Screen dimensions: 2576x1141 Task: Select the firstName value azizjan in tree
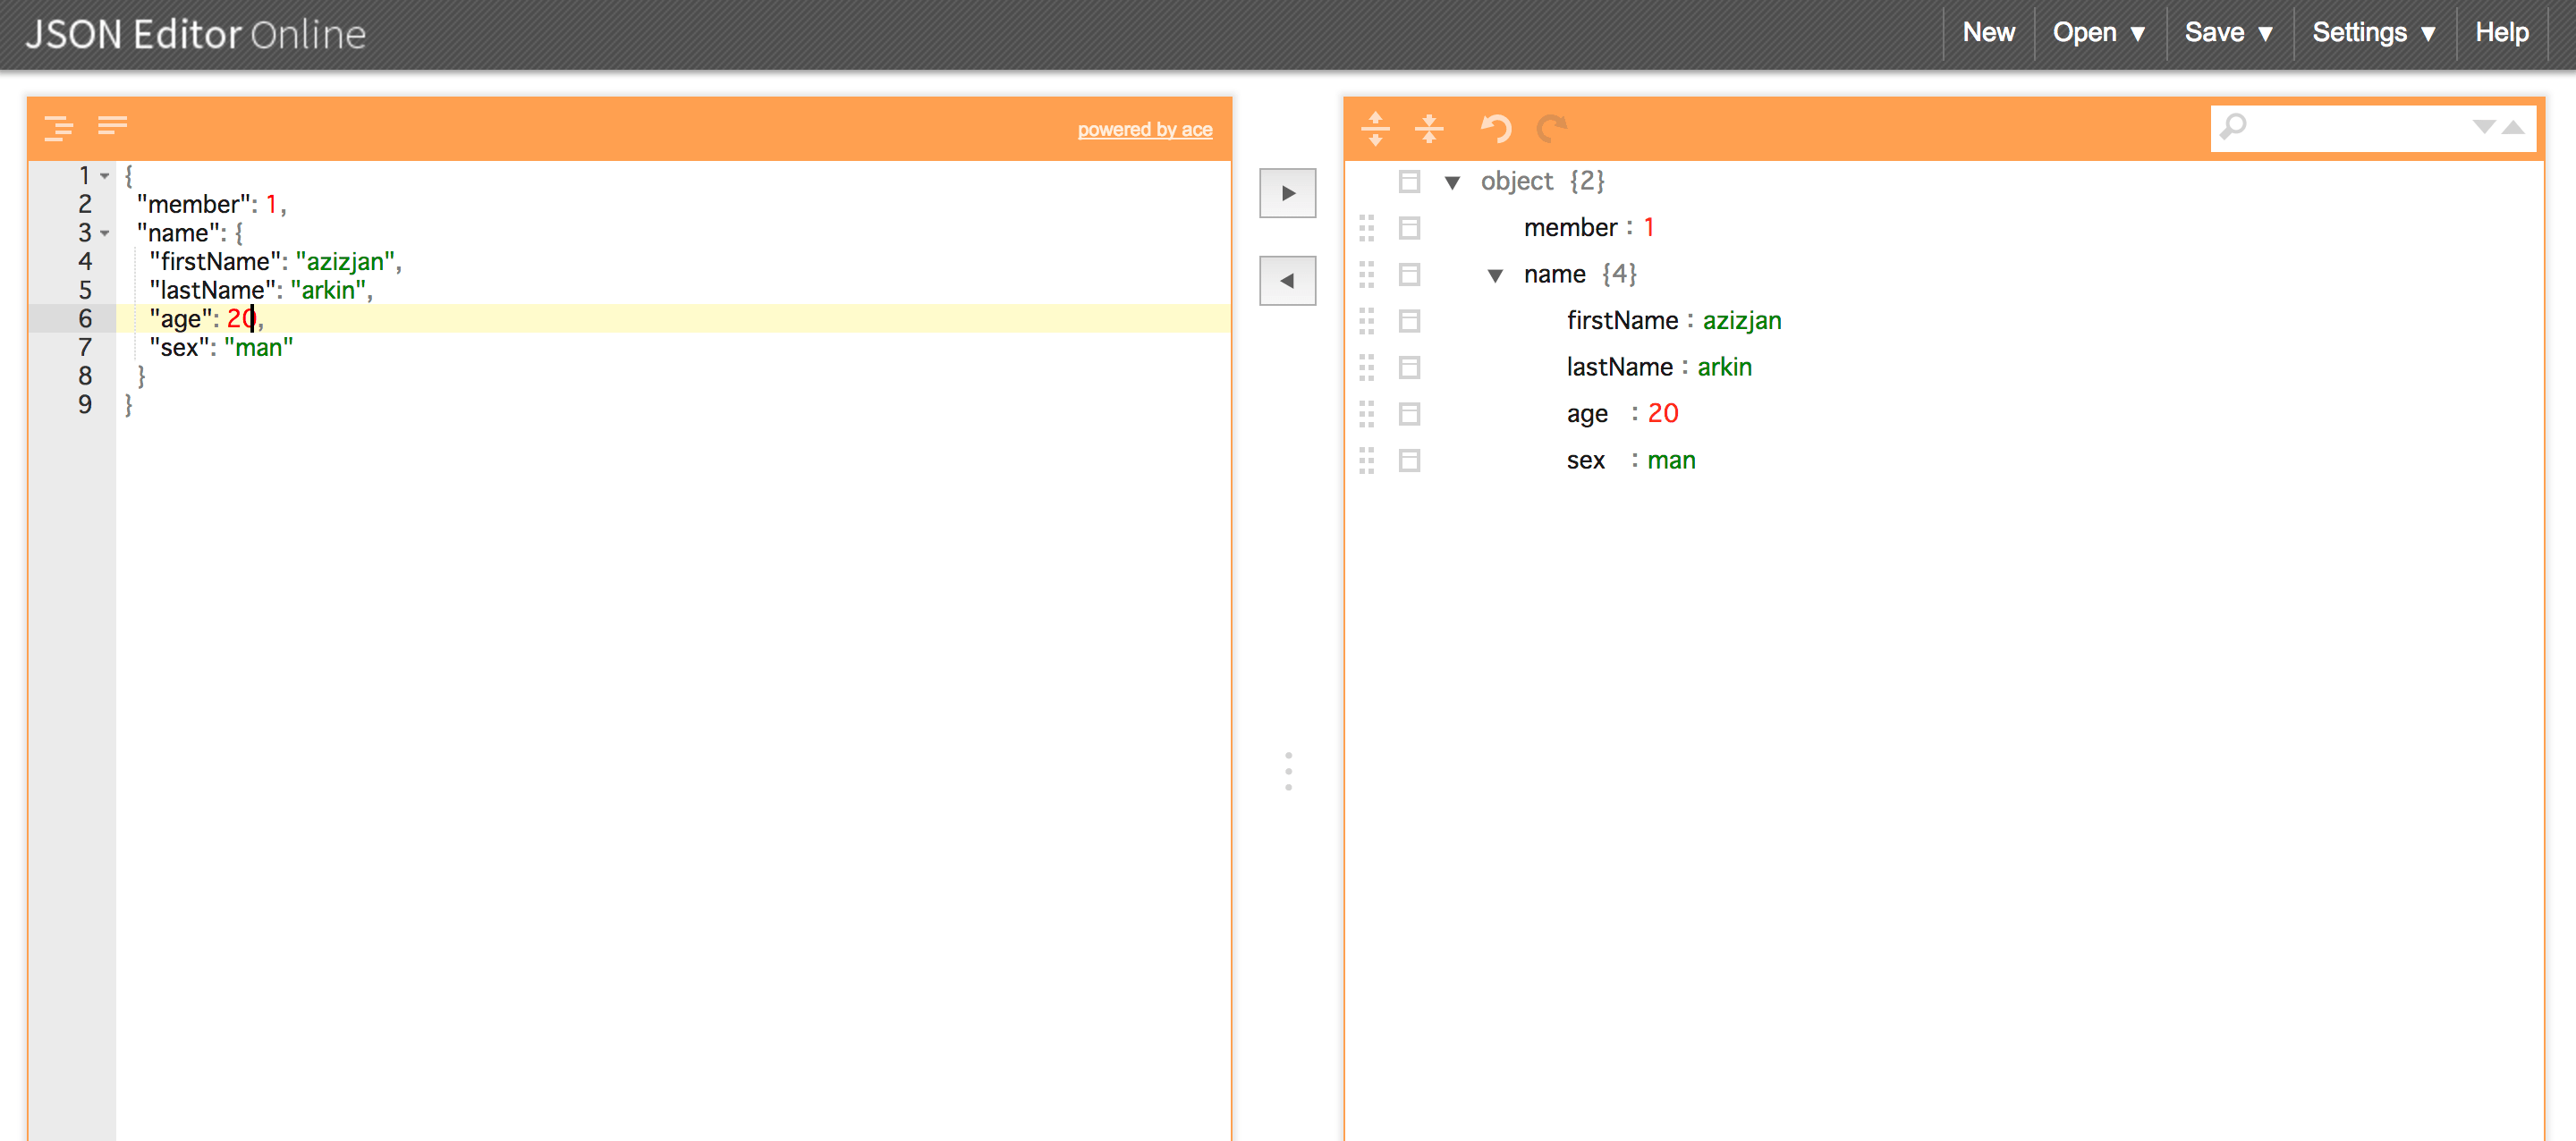point(1742,321)
